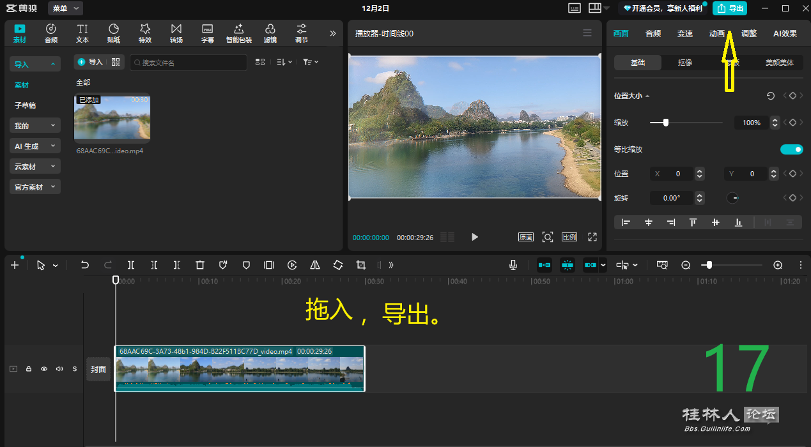Click the crop tool in the timeline toolbar

361,265
